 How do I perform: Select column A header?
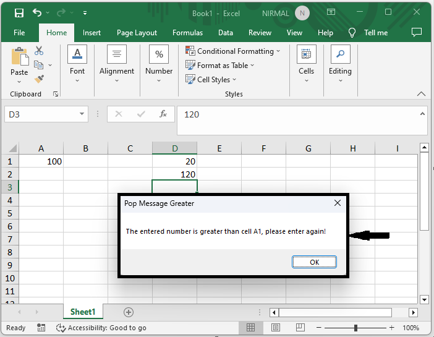(x=41, y=148)
